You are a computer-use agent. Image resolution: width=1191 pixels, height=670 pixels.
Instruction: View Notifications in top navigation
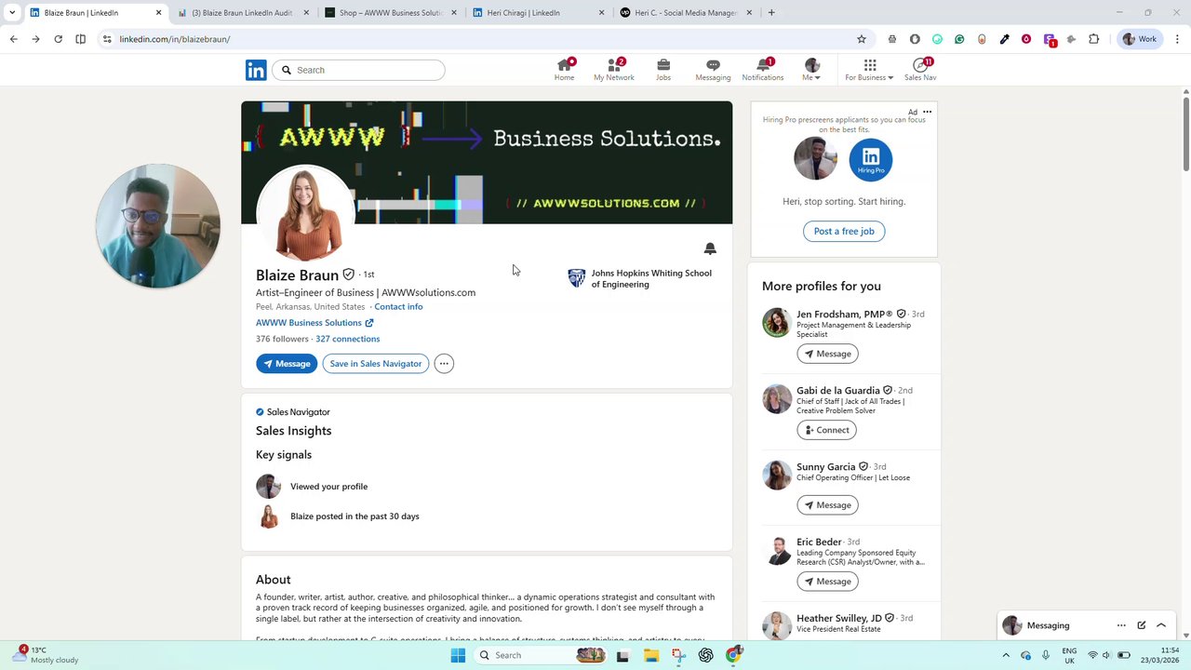(x=762, y=70)
